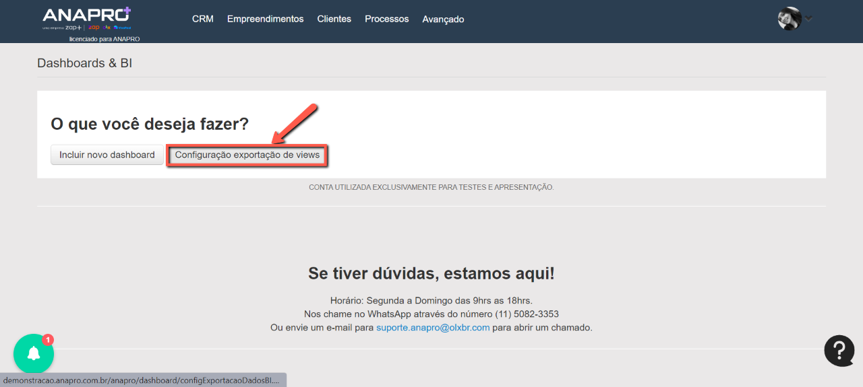
Task: Open the green notification bell
Action: tap(34, 354)
